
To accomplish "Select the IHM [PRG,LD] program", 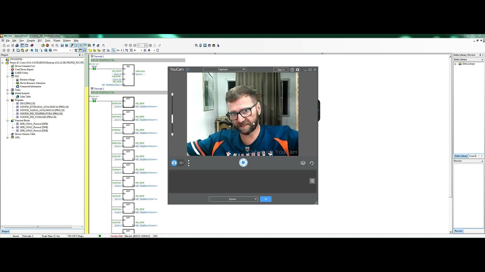I will [27, 104].
